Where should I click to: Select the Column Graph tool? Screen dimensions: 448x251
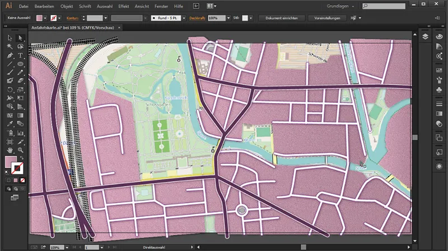(20, 133)
